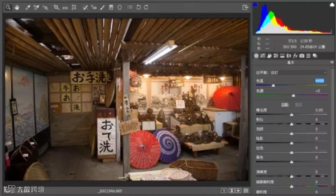This screenshot has height=196, width=336.
Task: Click the tint value field +5
Action: [x=318, y=91]
